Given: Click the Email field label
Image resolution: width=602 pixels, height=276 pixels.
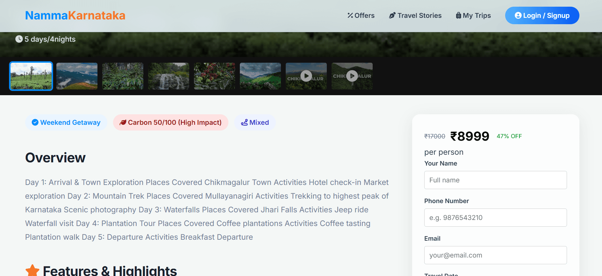Looking at the screenshot, I should (x=432, y=238).
